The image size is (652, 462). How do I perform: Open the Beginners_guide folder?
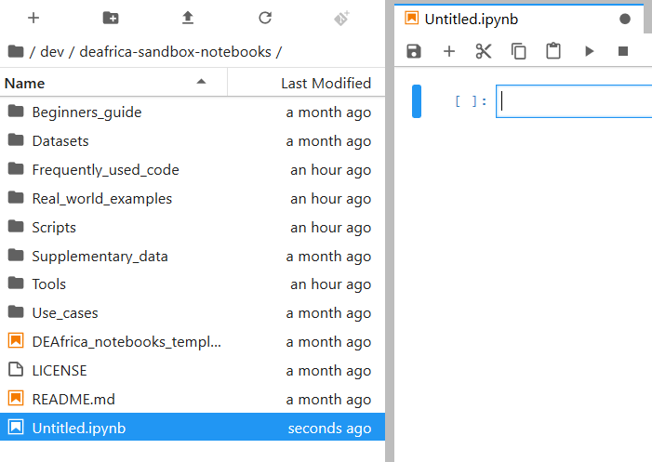[x=86, y=112]
